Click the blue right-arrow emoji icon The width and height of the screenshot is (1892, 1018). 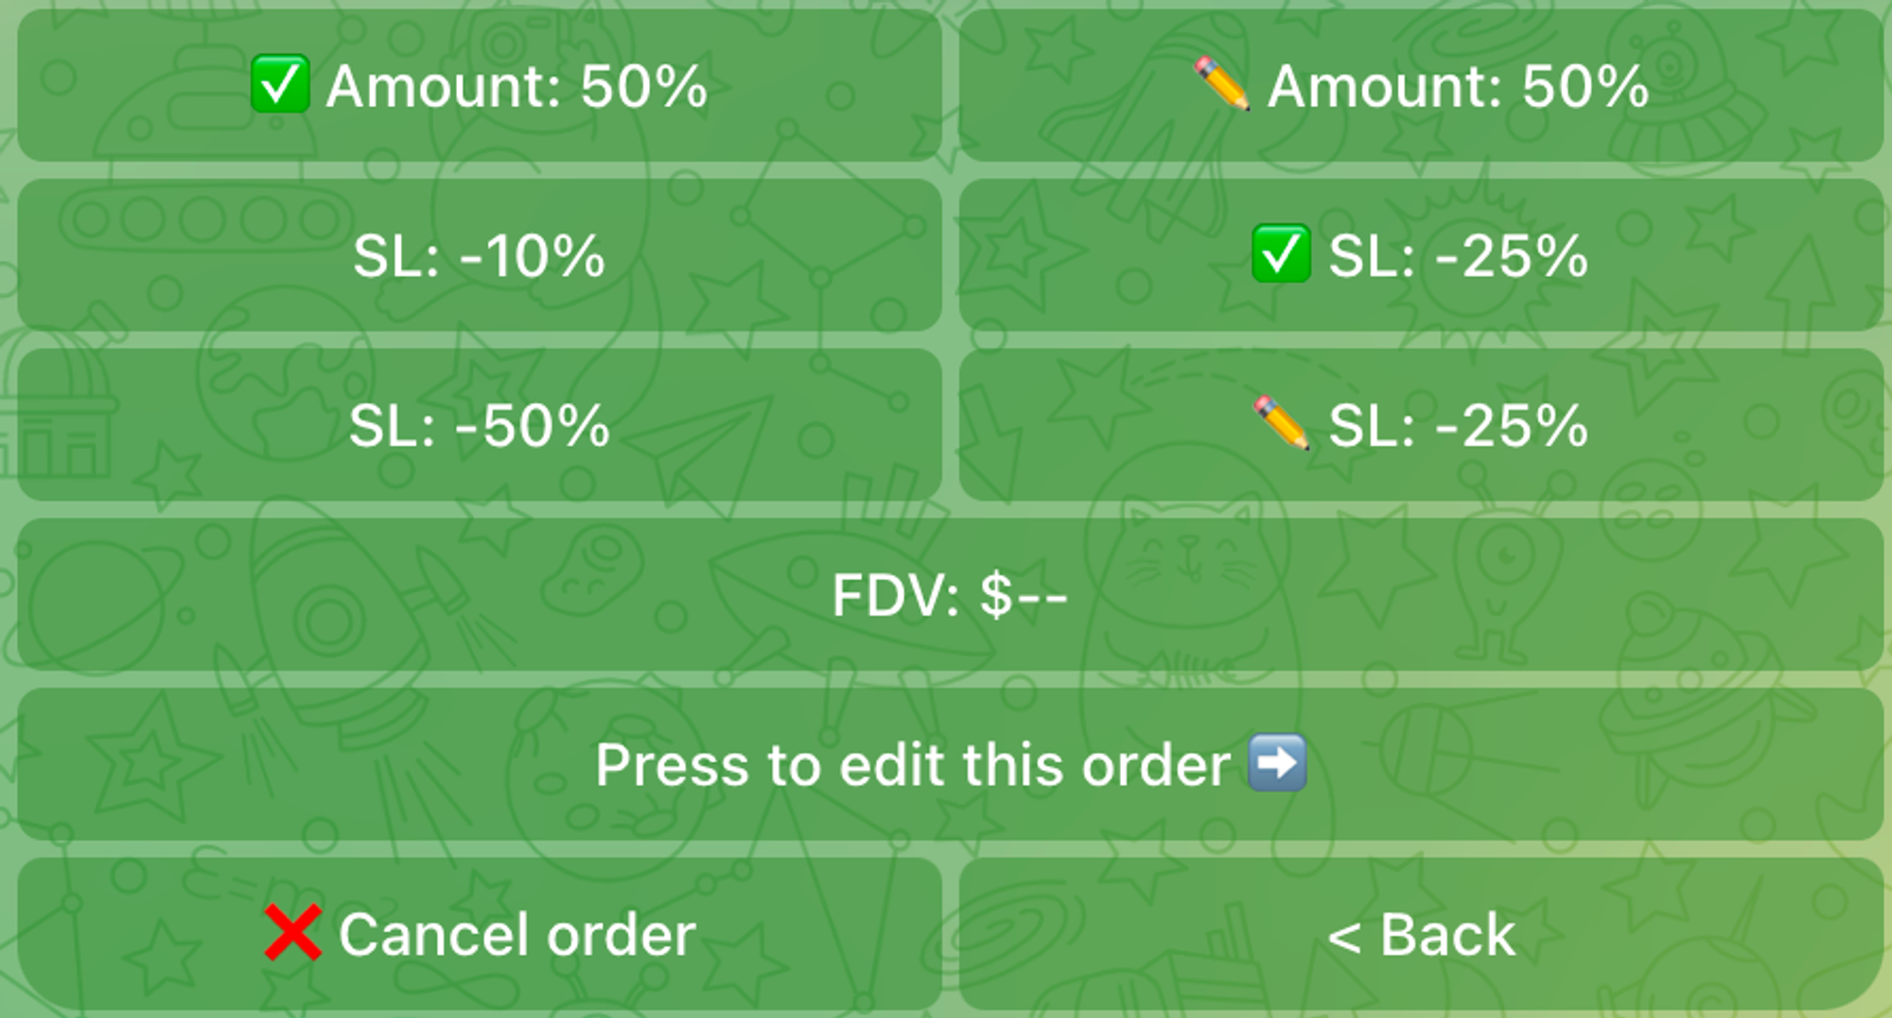(x=1277, y=763)
